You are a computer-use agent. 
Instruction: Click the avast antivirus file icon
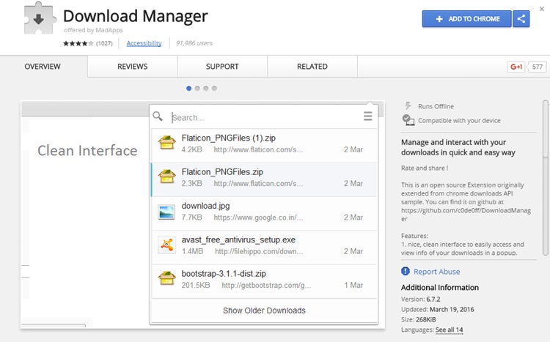[x=166, y=245]
